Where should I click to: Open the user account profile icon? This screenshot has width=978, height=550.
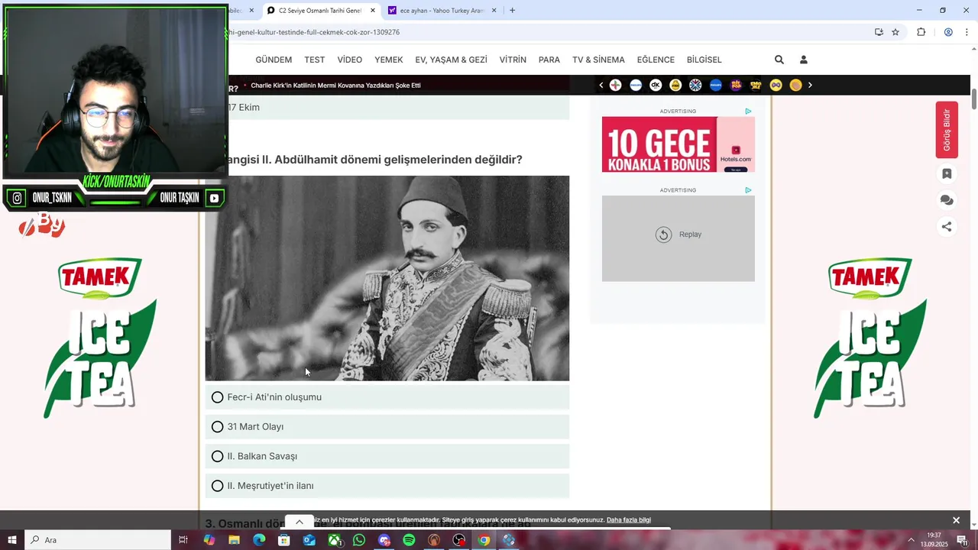pyautogui.click(x=803, y=60)
